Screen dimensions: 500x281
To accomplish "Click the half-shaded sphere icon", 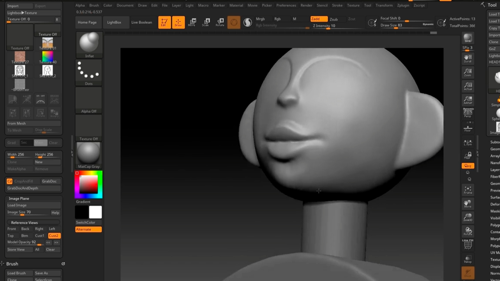I will pos(248,22).
